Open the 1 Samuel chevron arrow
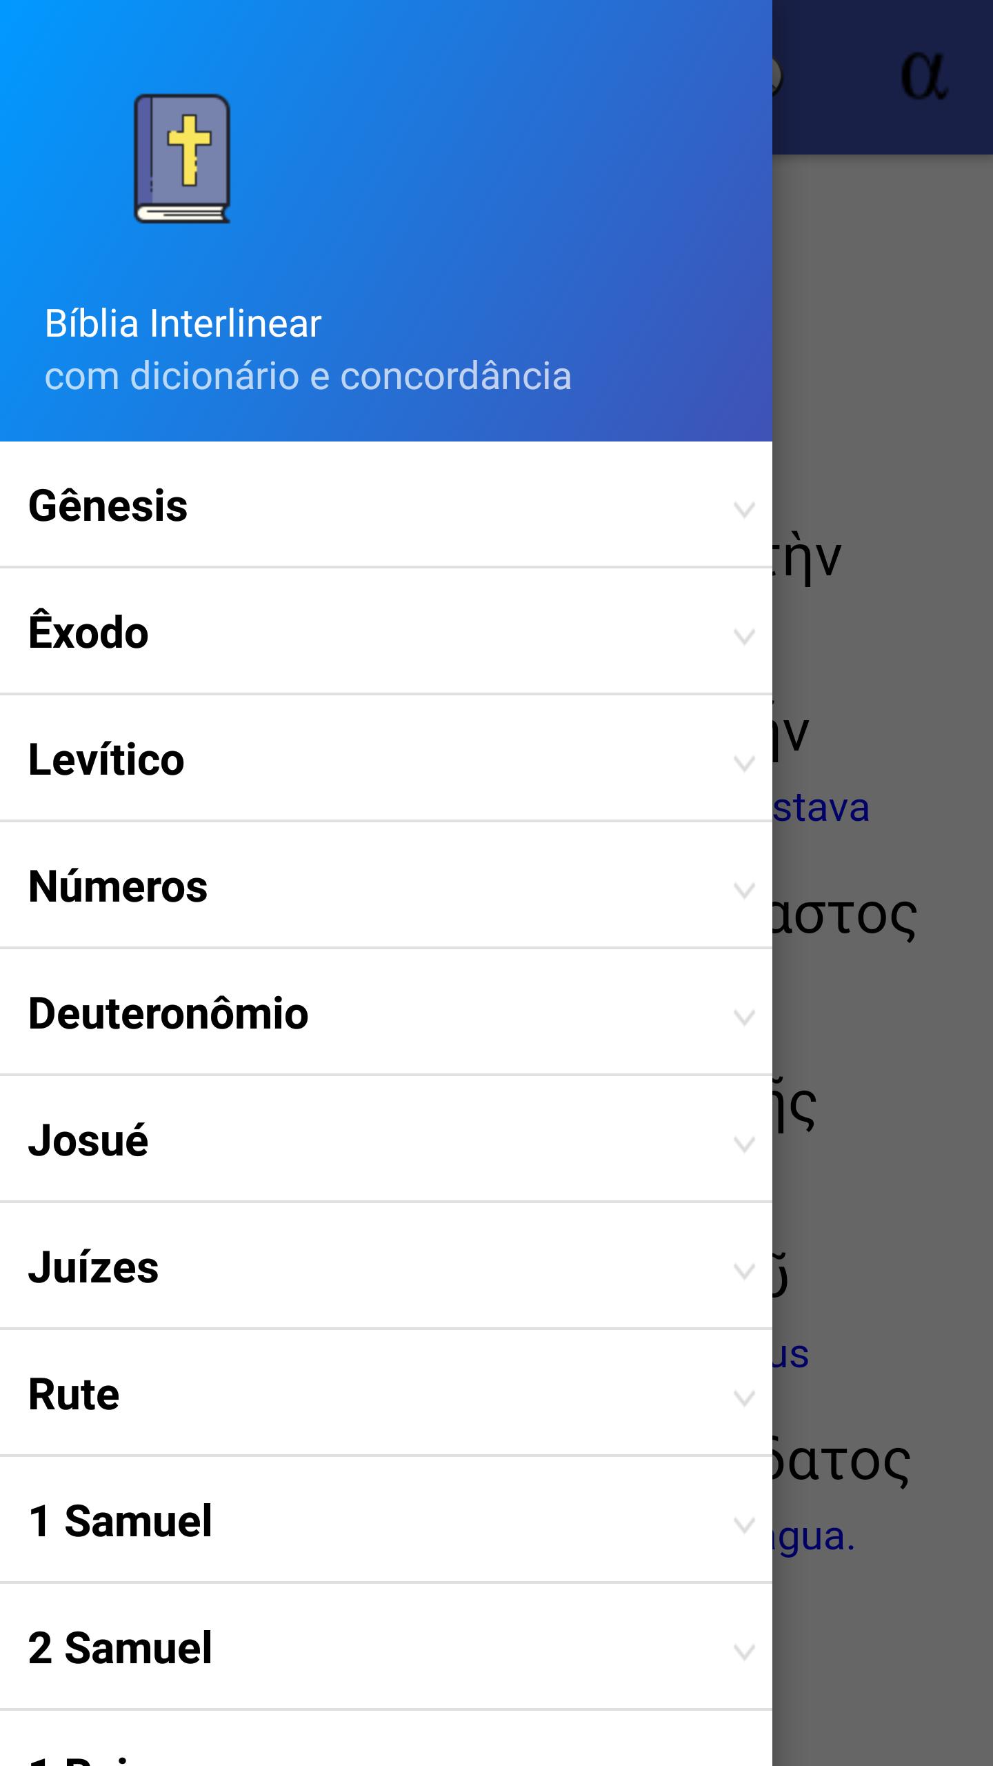Screen dimensions: 993x1766 [743, 1525]
